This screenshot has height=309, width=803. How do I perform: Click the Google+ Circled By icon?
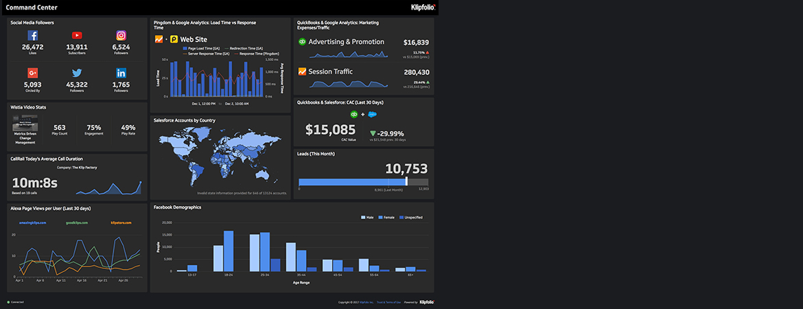32,73
